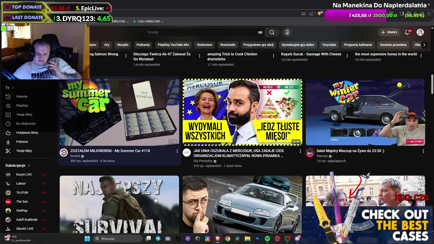Screen dimensions: 434x244
Task: Expand the Subskrypcje section chevron
Action: click(29, 165)
